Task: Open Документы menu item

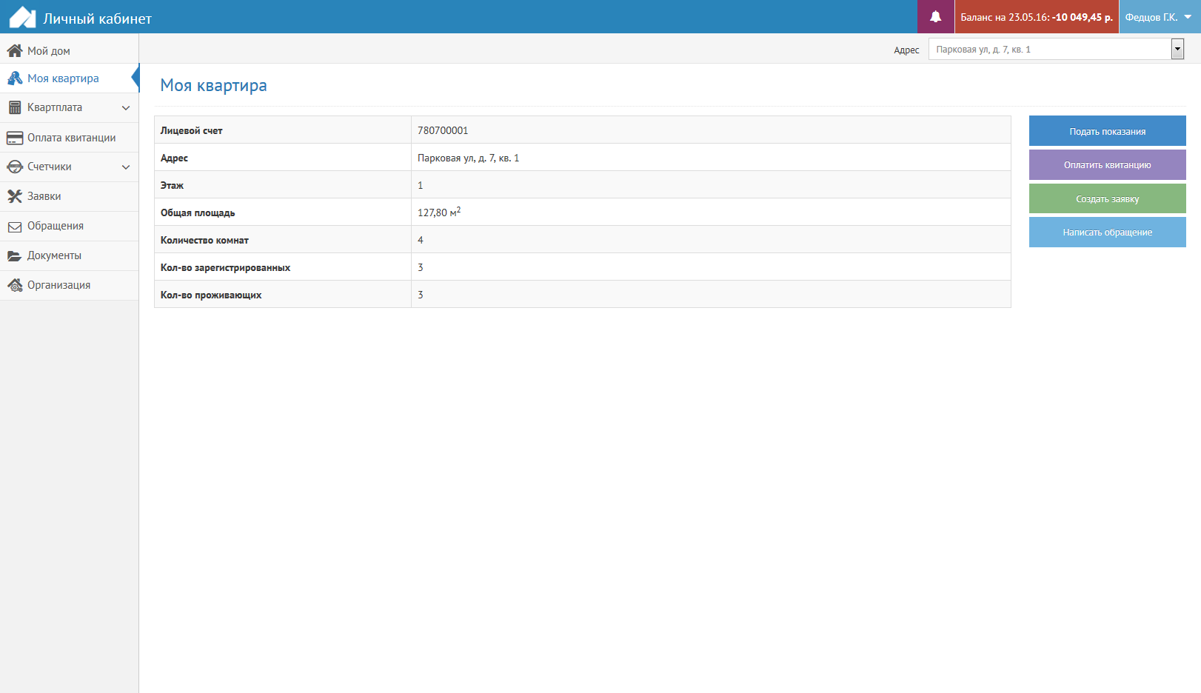Action: coord(69,255)
